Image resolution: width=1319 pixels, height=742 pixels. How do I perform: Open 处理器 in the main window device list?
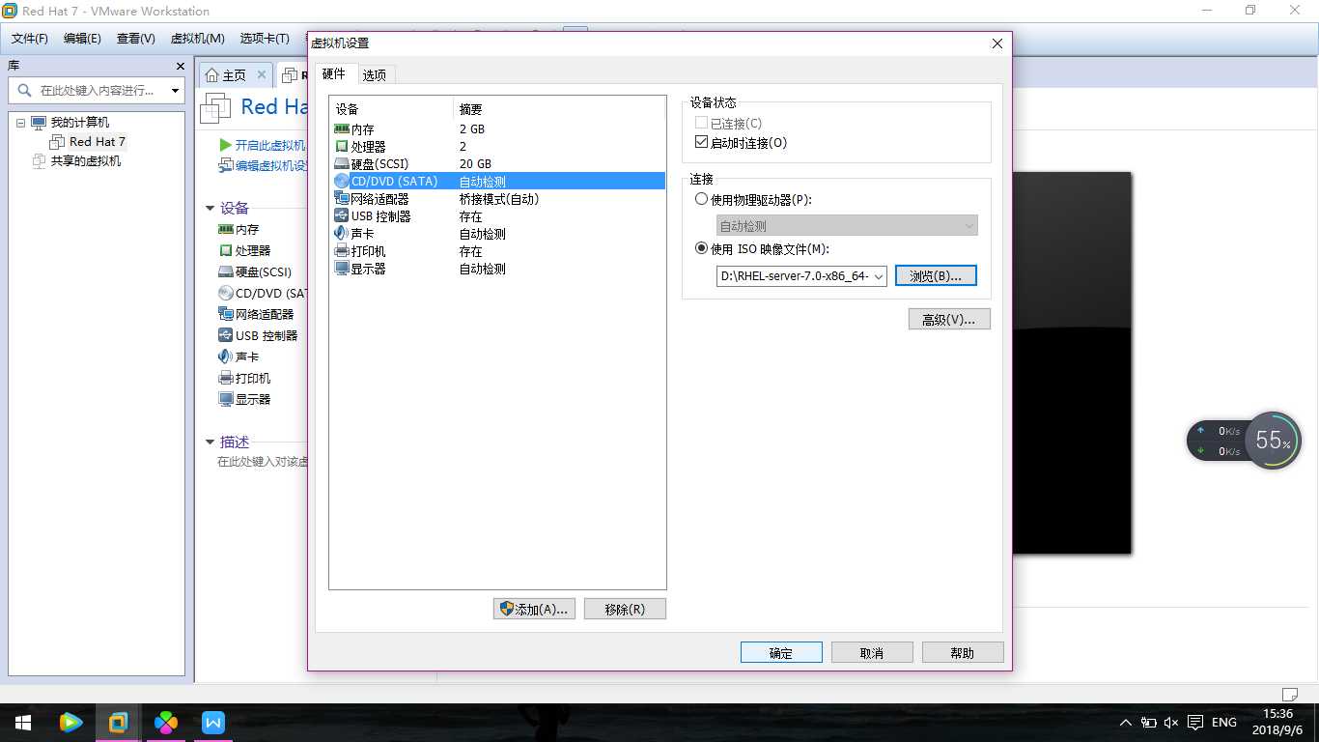244,251
